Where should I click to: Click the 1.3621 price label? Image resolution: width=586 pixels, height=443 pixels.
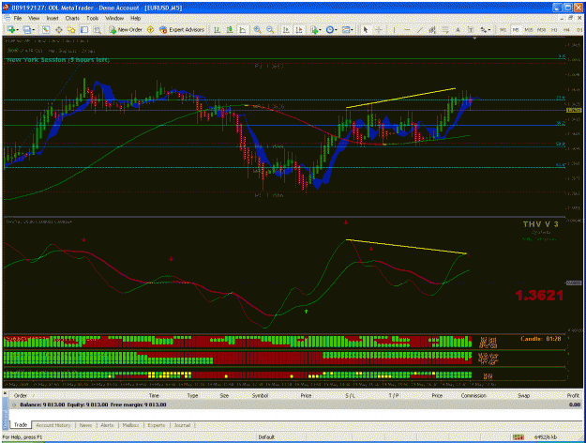539,296
